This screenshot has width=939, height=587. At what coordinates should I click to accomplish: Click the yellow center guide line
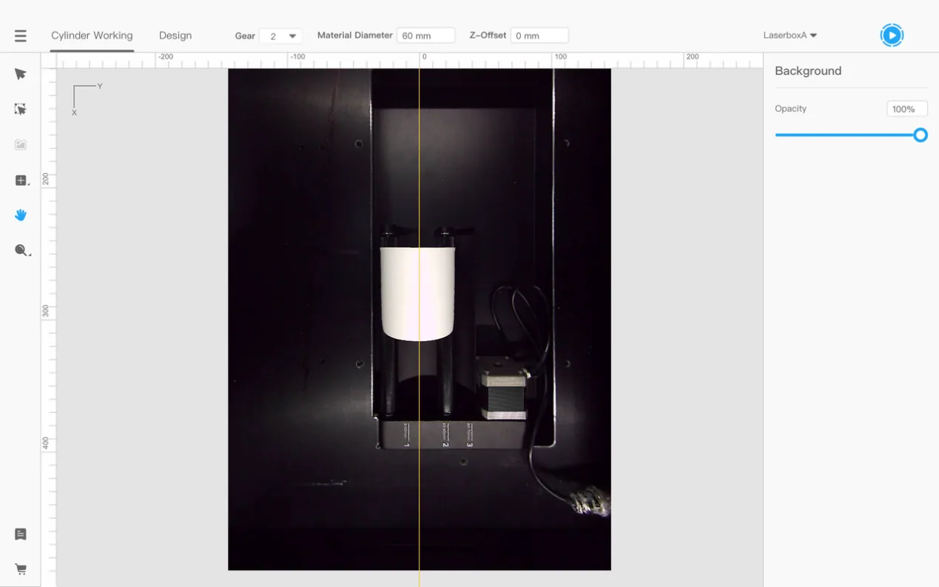pos(419,318)
